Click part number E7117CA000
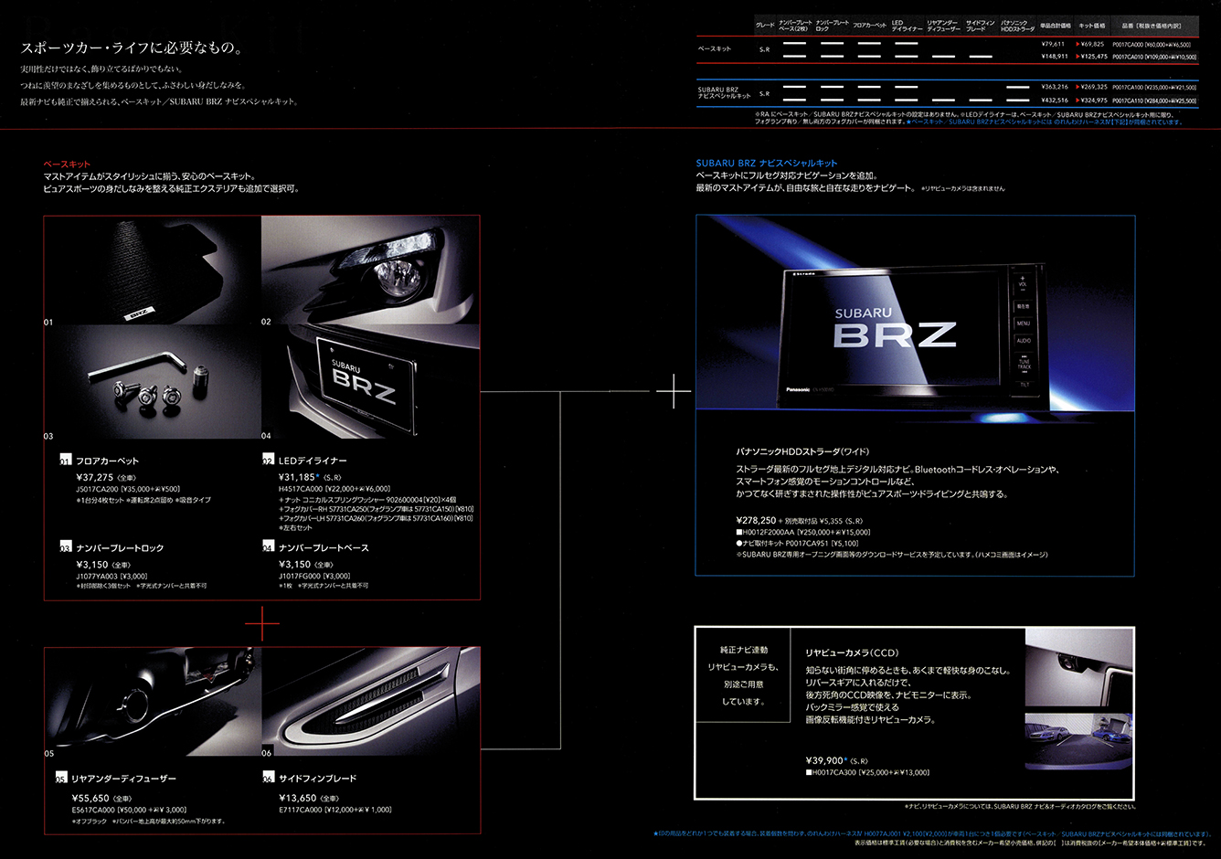Viewport: 1221px width, 859px height. pos(300,810)
